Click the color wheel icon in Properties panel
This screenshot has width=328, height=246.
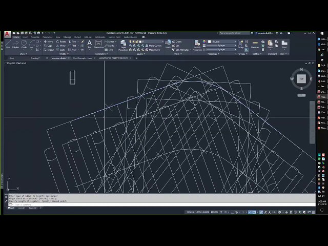point(204,42)
